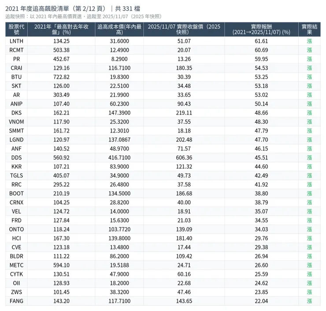Click the 股票代號 column header
Screen dimensions: 326x311
click(16, 30)
